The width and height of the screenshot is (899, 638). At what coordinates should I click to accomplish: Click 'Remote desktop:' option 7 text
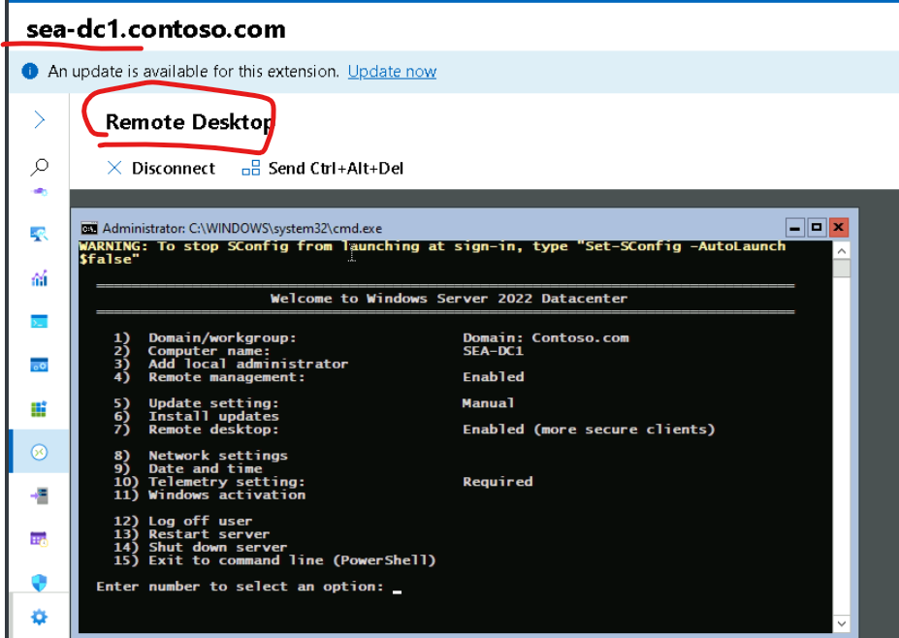pos(213,430)
